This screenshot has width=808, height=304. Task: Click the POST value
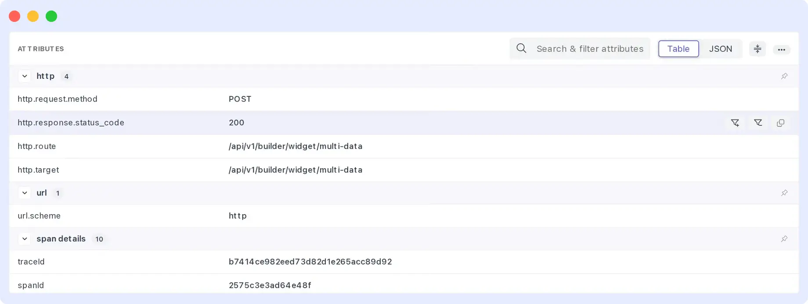[240, 99]
